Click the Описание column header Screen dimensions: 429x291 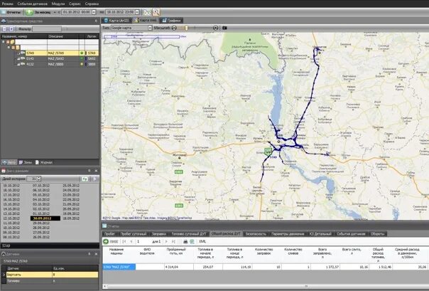(x=63, y=36)
